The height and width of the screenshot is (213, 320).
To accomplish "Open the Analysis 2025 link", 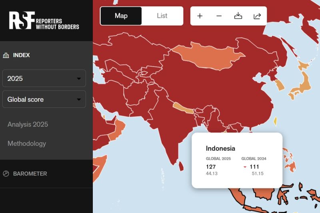I will (x=28, y=124).
